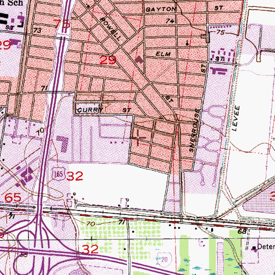Click the elevation label 55
This screenshot has height=275, width=275.
click(24, 255)
